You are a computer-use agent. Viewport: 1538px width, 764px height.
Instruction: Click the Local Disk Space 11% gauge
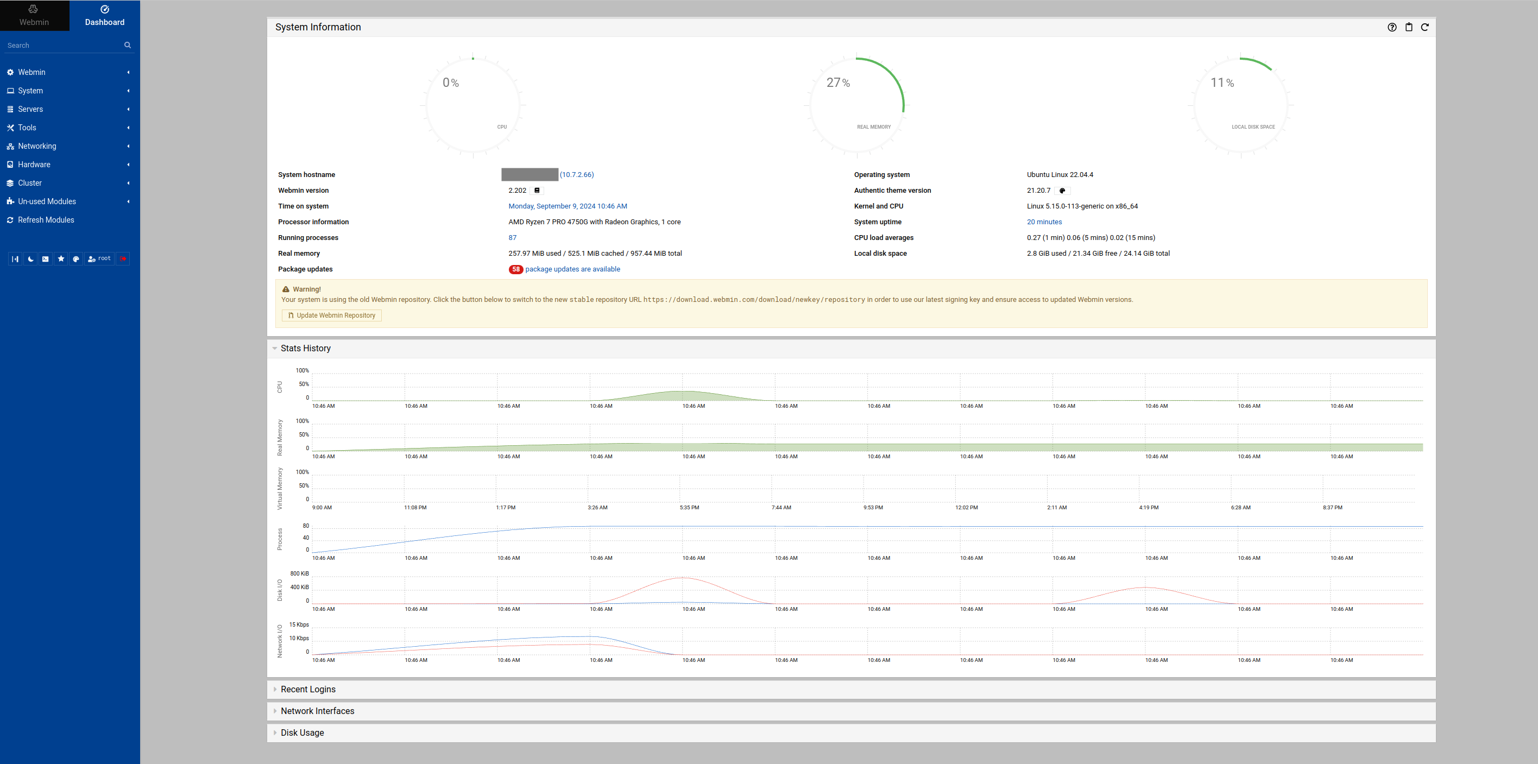(1241, 106)
